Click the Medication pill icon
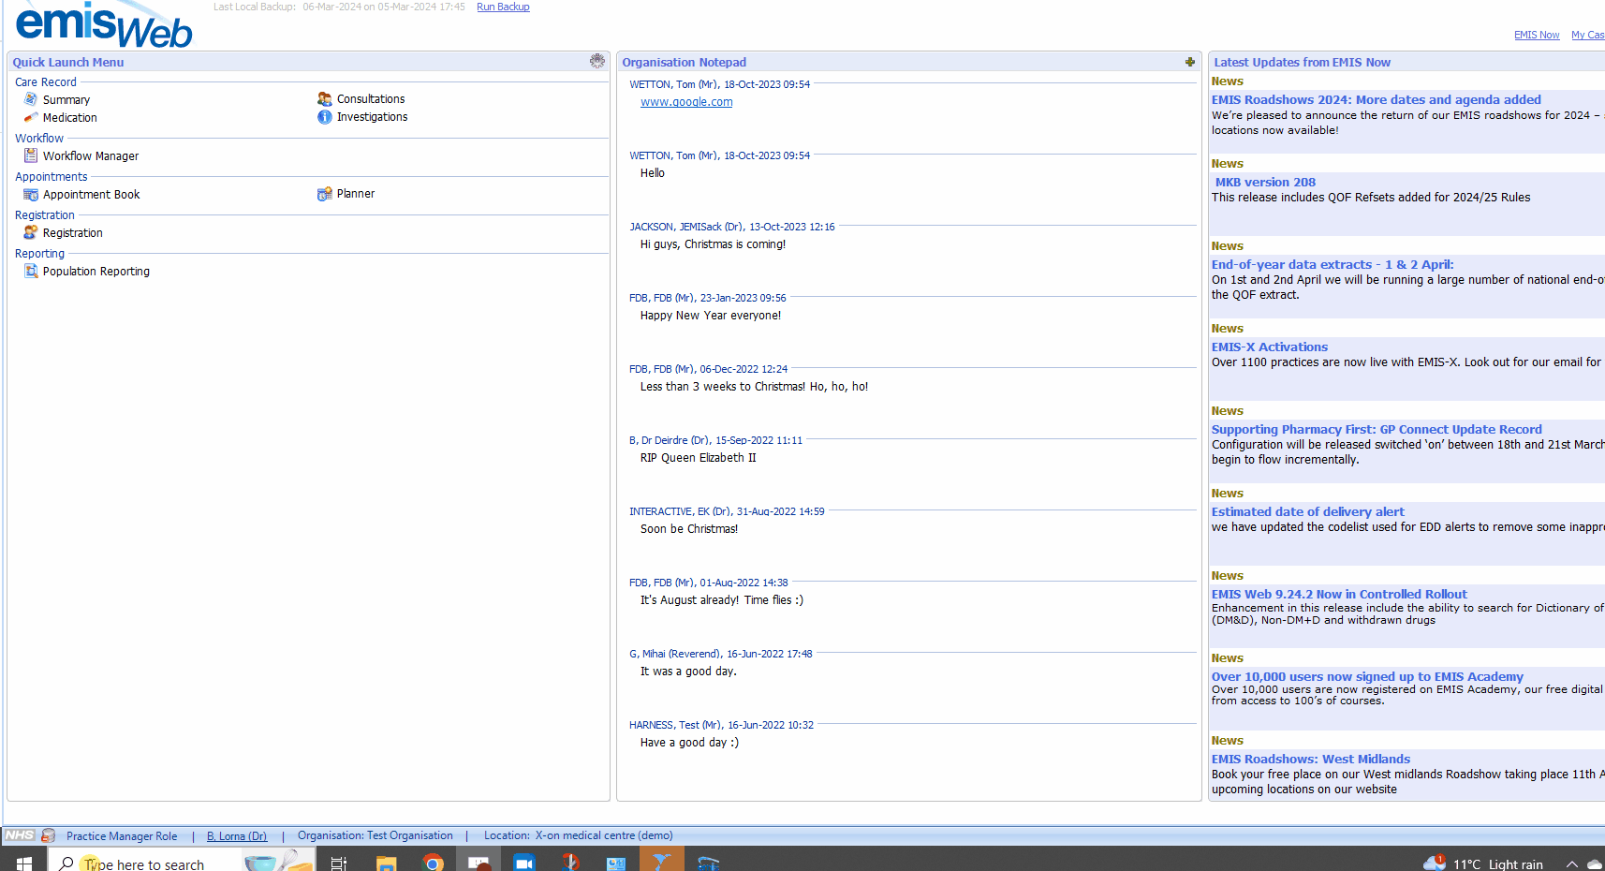Image resolution: width=1605 pixels, height=871 pixels. click(31, 118)
